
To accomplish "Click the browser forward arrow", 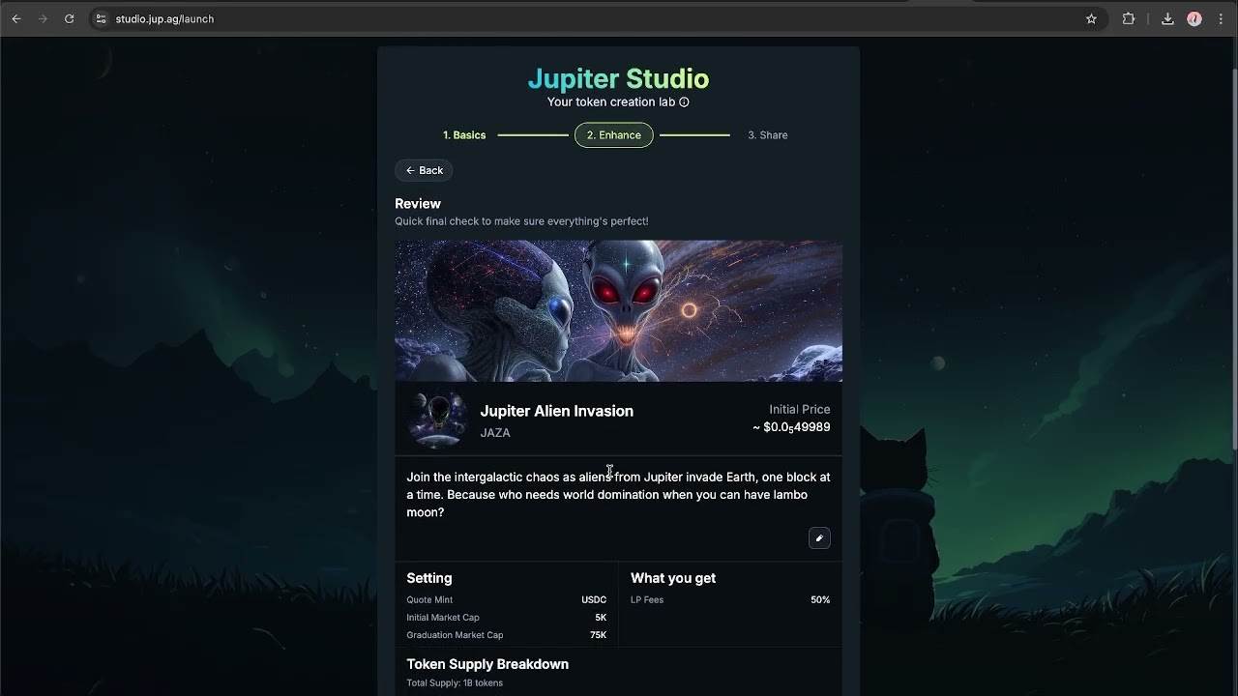I will coord(43,18).
